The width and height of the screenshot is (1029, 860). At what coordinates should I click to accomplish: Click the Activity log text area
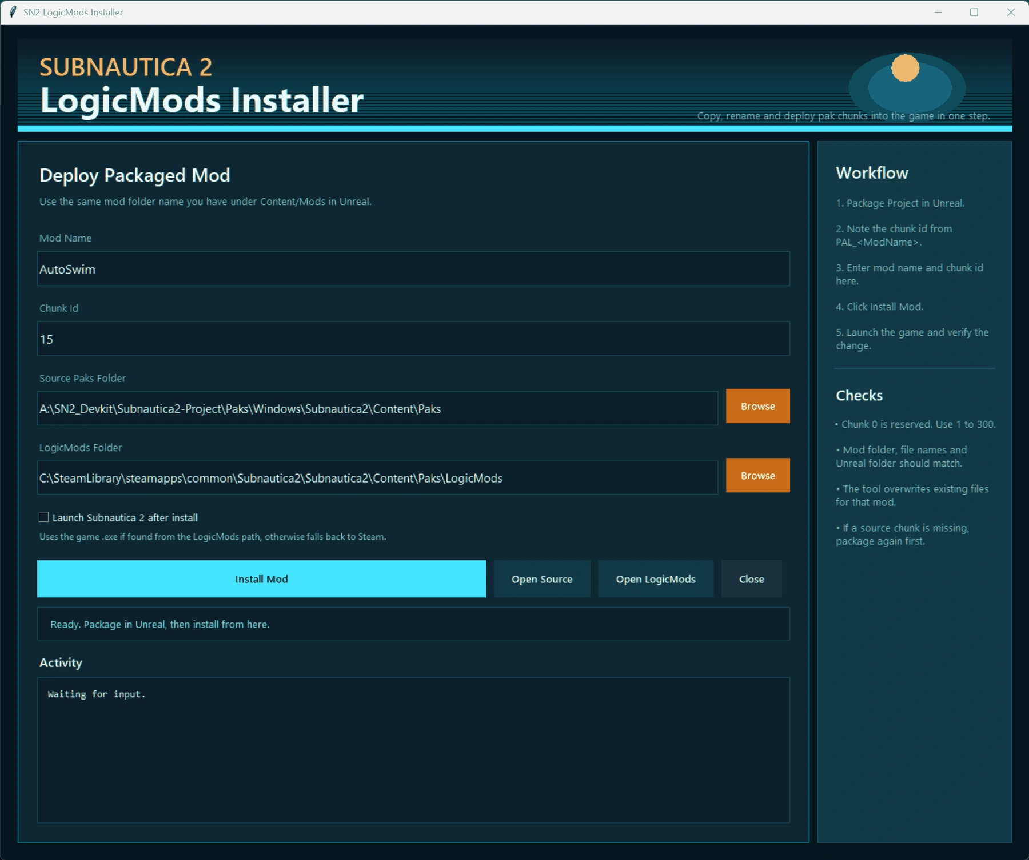pyautogui.click(x=413, y=750)
